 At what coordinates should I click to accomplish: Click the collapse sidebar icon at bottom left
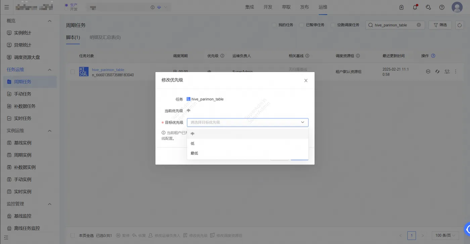click(x=6, y=237)
